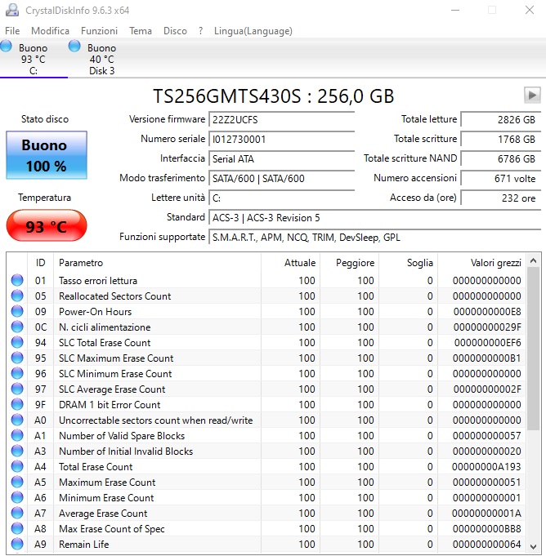Click status orb for SLC Maximum Erase Count
This screenshot has width=546, height=556.
17,358
